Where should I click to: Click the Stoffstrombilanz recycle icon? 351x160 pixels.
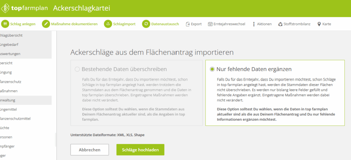pos(280,24)
